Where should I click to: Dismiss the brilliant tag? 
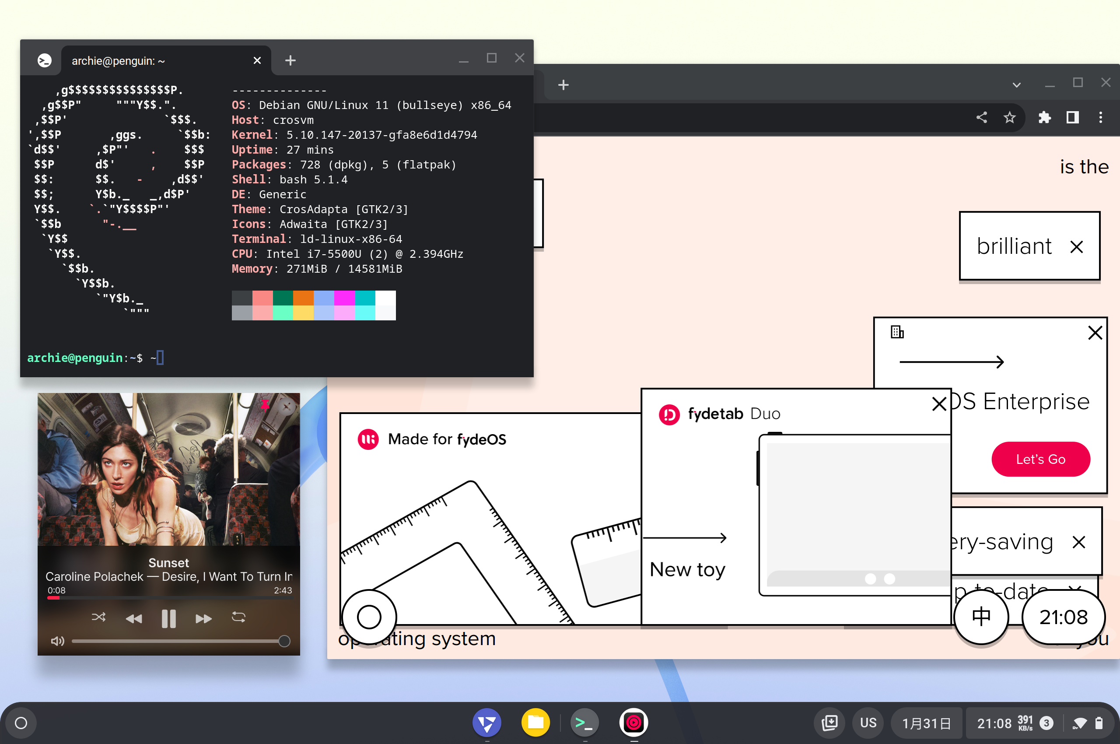click(x=1076, y=247)
